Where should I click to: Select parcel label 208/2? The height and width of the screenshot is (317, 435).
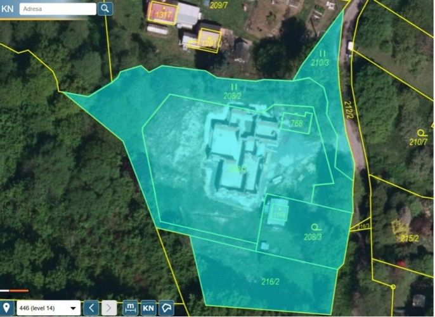click(233, 96)
